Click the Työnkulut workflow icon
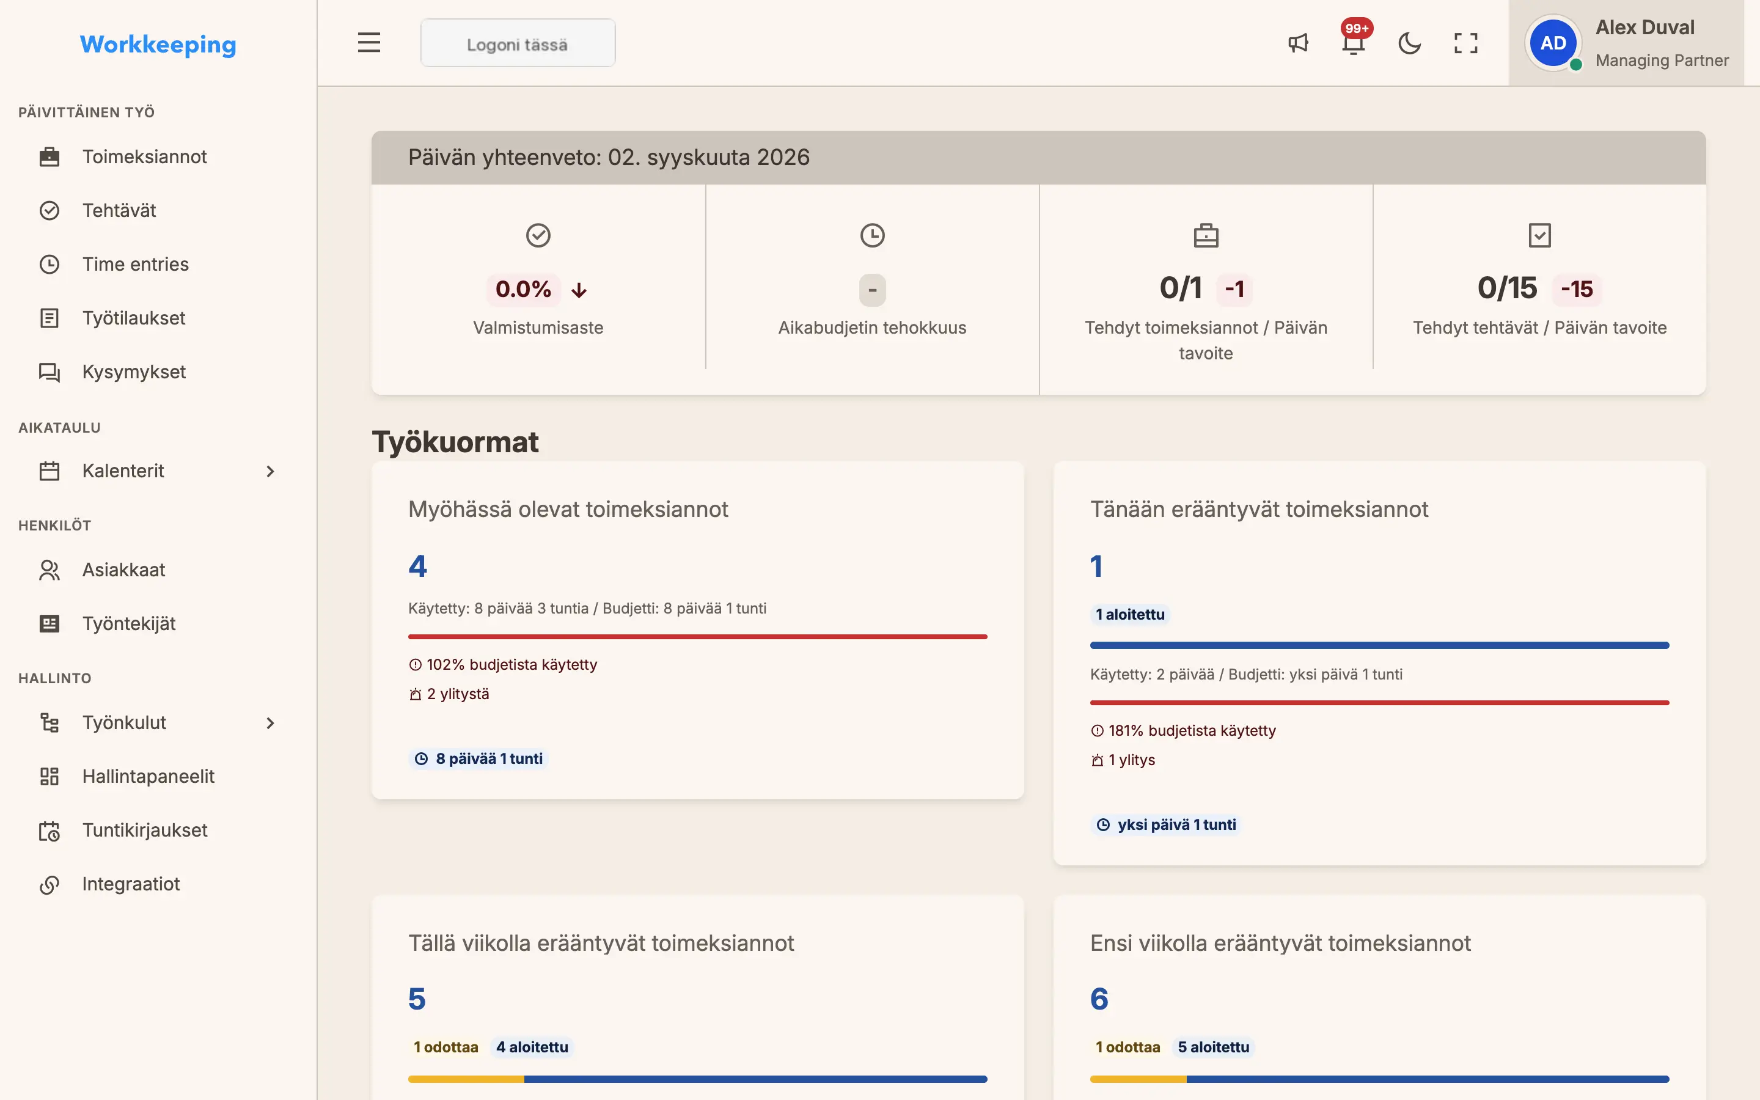 tap(50, 722)
